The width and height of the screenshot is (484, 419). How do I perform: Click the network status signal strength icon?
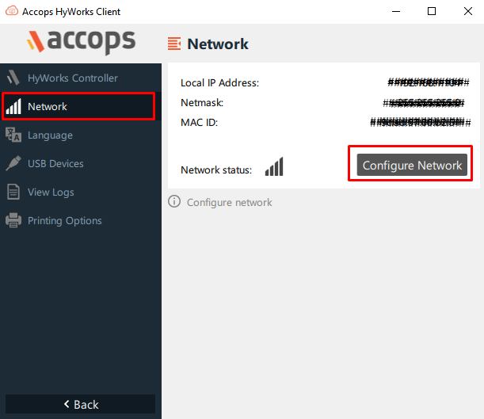pyautogui.click(x=274, y=167)
